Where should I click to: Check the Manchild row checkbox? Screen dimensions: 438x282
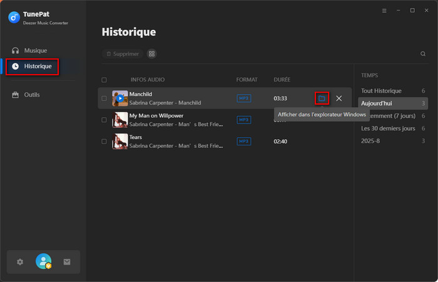pyautogui.click(x=104, y=98)
